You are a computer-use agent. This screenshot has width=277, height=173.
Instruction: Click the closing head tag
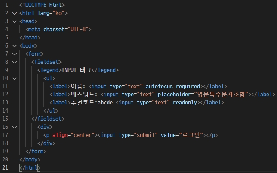pyautogui.click(x=30, y=37)
